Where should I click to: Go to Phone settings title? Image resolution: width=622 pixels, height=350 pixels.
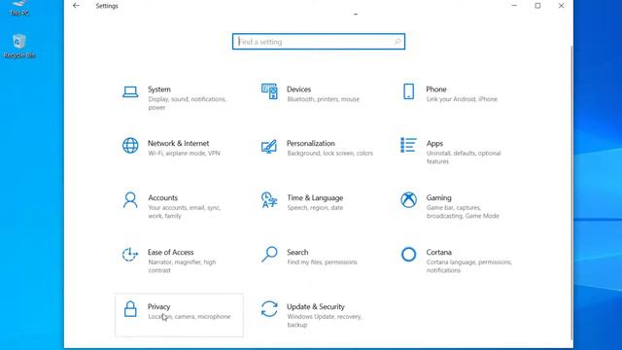click(x=436, y=89)
